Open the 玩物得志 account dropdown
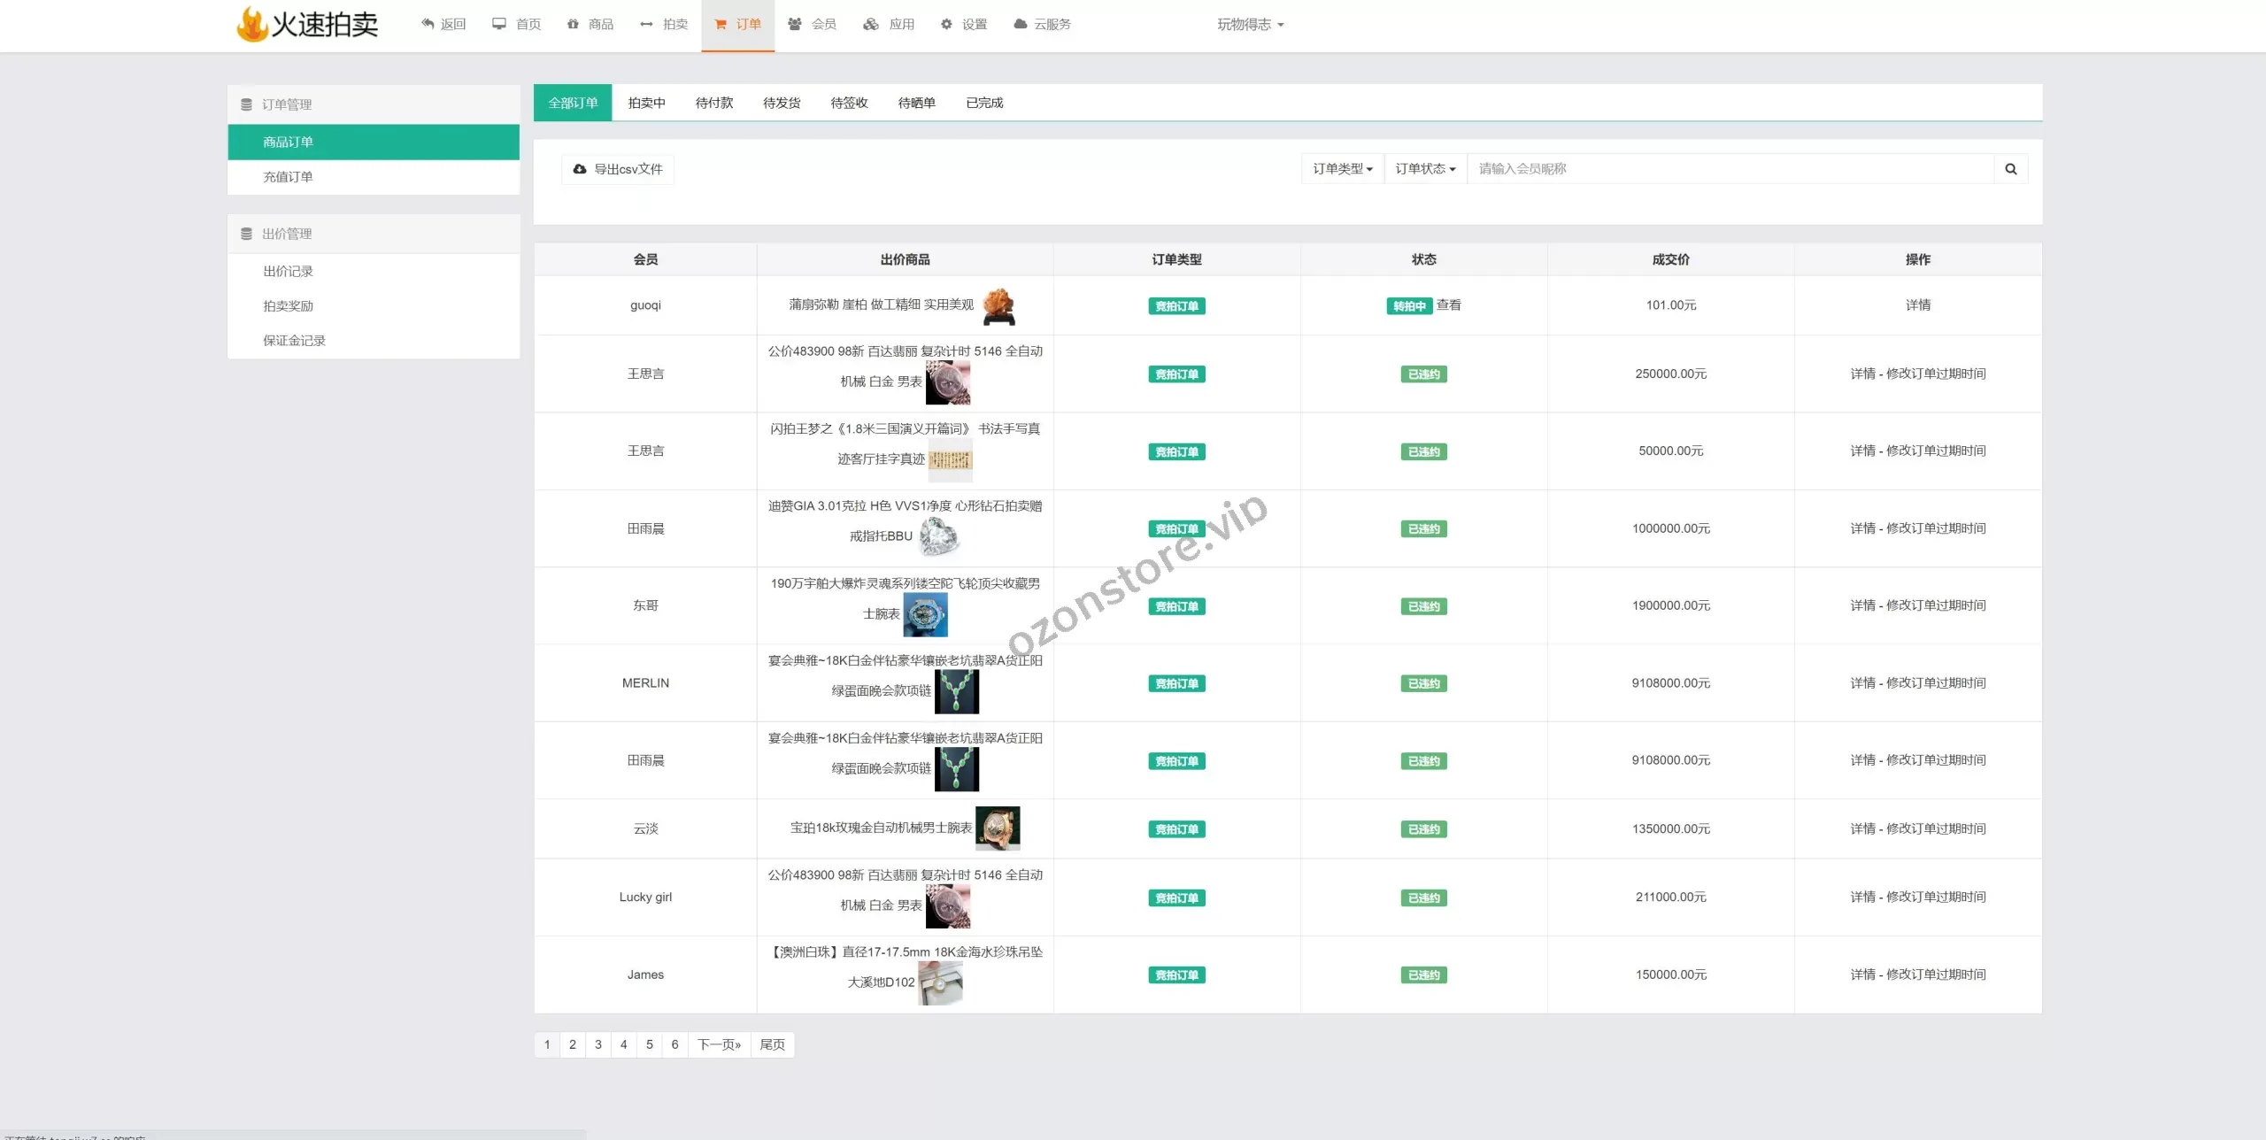This screenshot has height=1140, width=2266. [x=1250, y=25]
